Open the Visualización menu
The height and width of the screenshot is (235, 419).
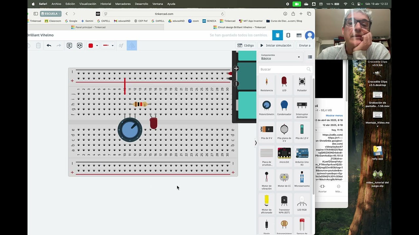[x=88, y=4]
